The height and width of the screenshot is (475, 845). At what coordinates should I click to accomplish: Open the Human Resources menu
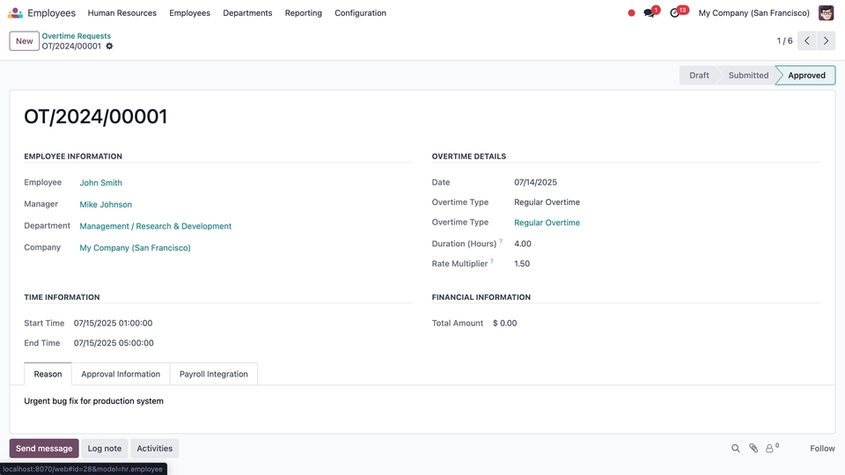pos(121,13)
